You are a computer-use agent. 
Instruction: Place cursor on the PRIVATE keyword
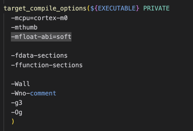pos(156,8)
